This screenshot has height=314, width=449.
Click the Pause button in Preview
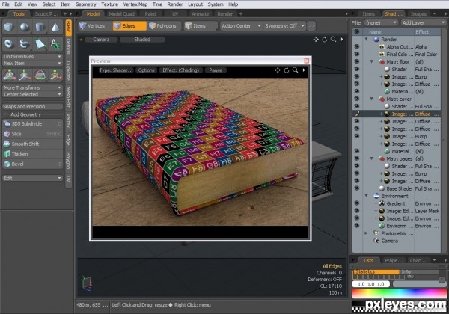tap(216, 70)
